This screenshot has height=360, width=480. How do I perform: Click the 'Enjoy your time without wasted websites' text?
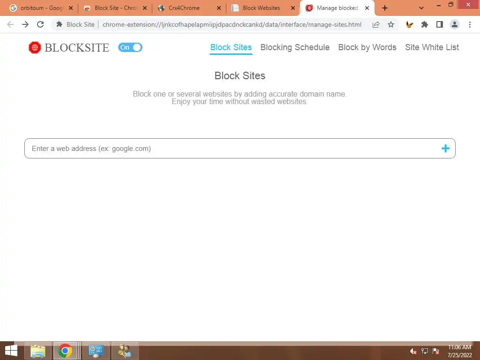[x=240, y=102]
